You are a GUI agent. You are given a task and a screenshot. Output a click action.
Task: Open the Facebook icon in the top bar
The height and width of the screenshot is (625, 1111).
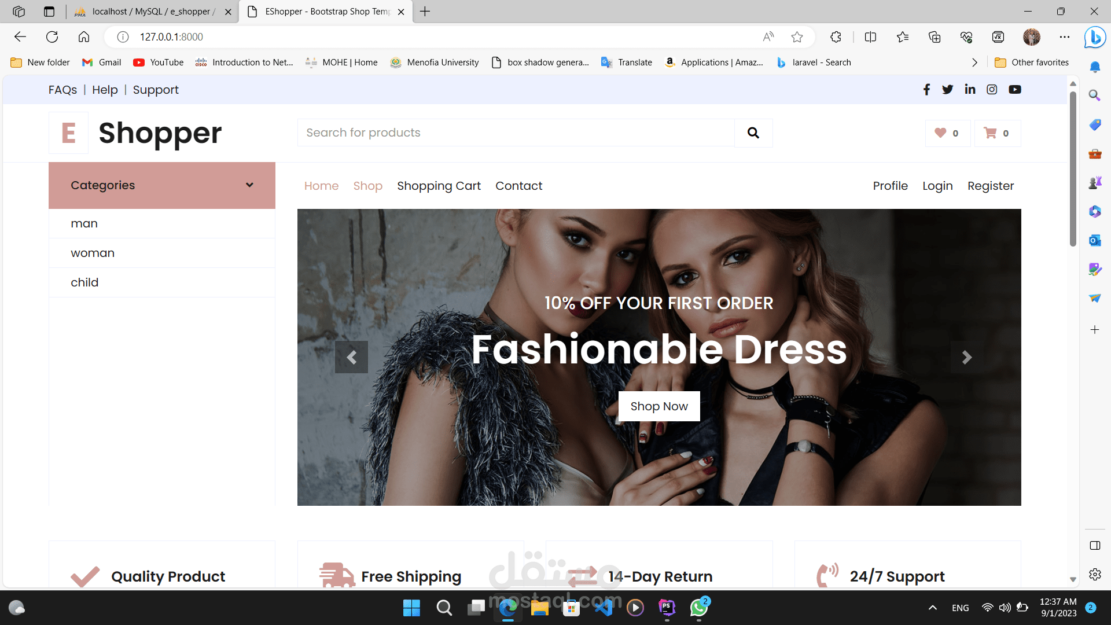[x=926, y=89]
